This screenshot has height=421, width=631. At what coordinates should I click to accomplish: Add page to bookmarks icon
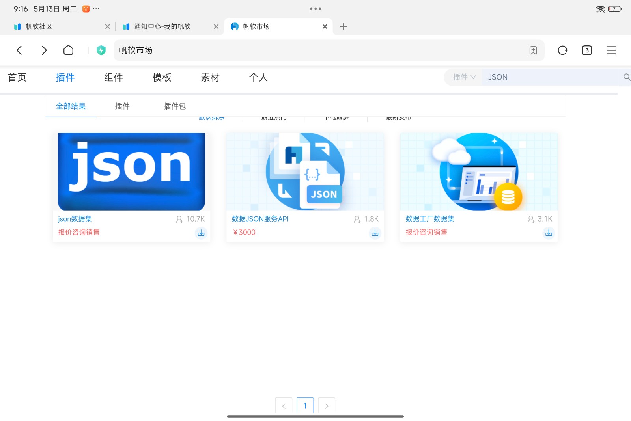pyautogui.click(x=533, y=50)
